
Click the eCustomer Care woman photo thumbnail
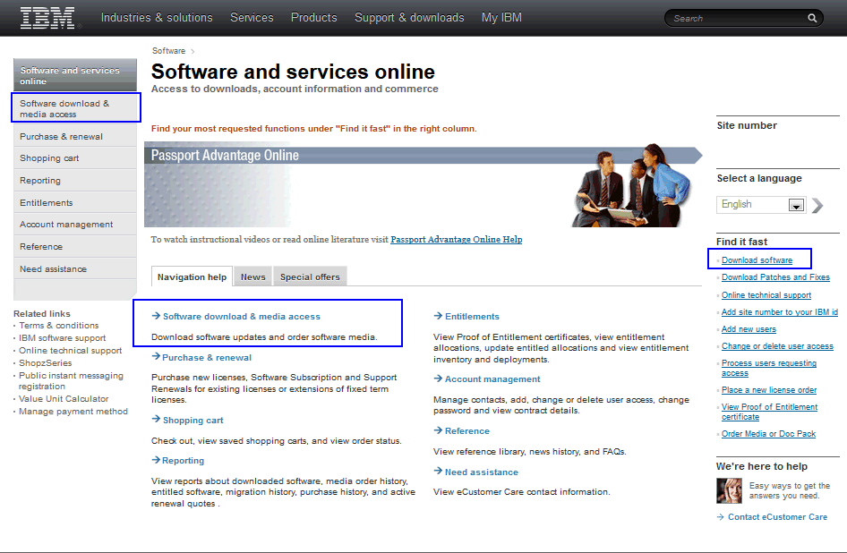click(729, 490)
